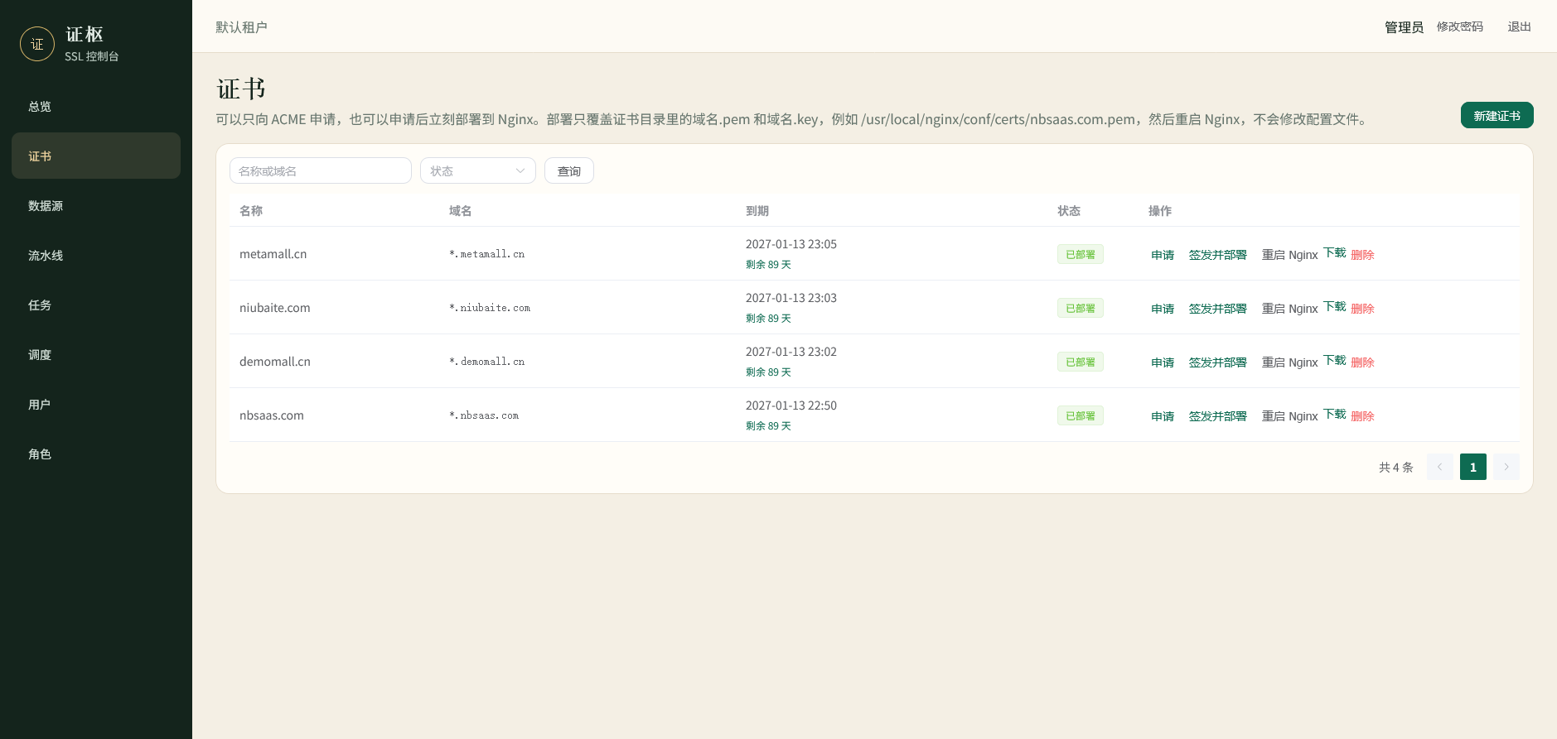Click 签发并部署 for niubaite.com
The width and height of the screenshot is (1557, 739).
tap(1217, 309)
